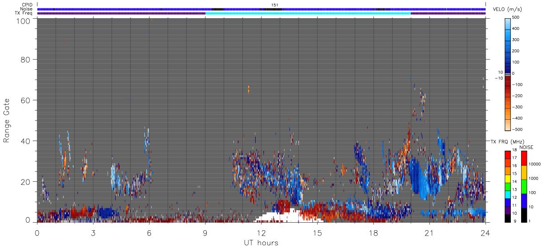Click the 300 label on velocity scale
This screenshot has height=252, width=546.
pyautogui.click(x=516, y=40)
